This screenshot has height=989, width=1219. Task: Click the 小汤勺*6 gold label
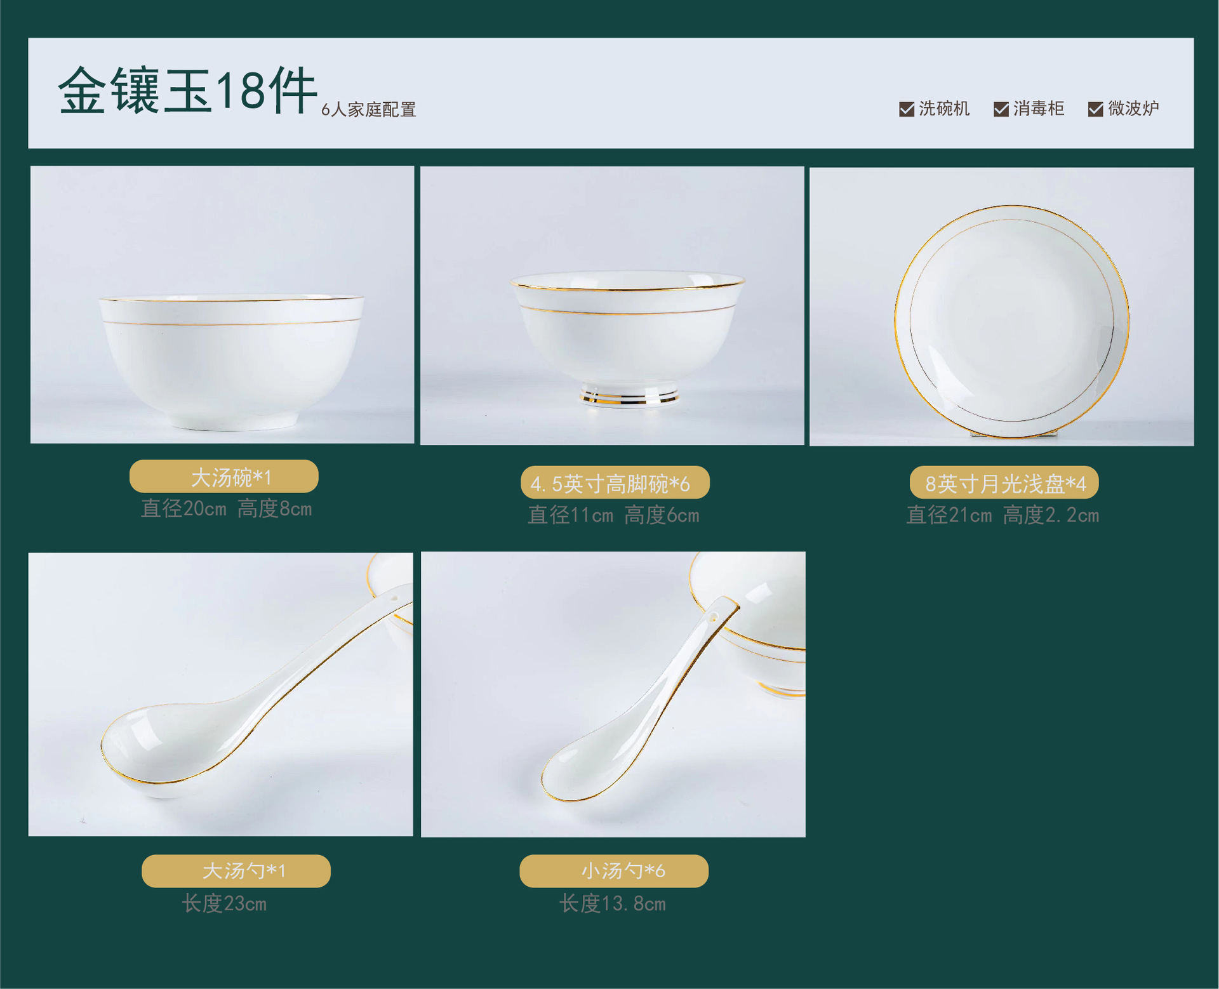[x=613, y=870]
